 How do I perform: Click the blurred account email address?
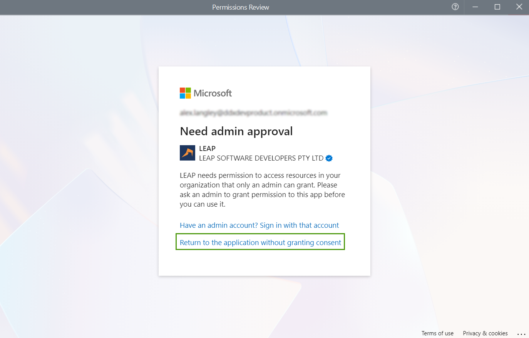coord(253,113)
